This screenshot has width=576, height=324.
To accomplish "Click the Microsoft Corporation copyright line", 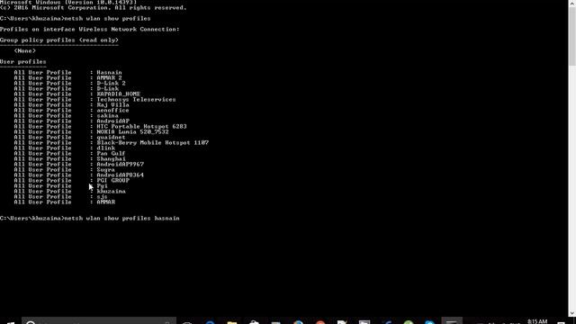I will (x=94, y=8).
